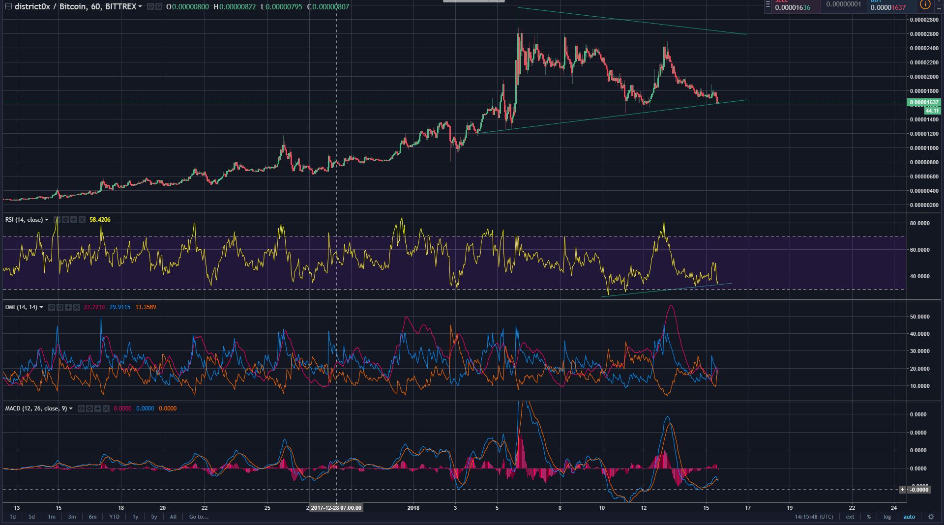Open chart settings gear at bottom right
The height and width of the screenshot is (525, 944).
point(931,517)
